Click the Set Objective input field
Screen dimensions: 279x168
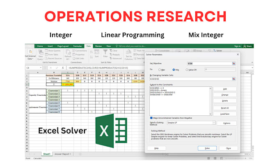[210, 64]
